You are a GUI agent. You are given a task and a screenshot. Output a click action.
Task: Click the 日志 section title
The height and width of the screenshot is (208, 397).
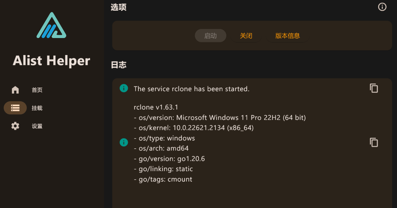click(119, 65)
